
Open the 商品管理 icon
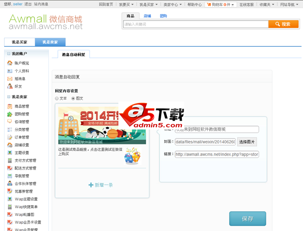pyautogui.click(x=10, y=106)
